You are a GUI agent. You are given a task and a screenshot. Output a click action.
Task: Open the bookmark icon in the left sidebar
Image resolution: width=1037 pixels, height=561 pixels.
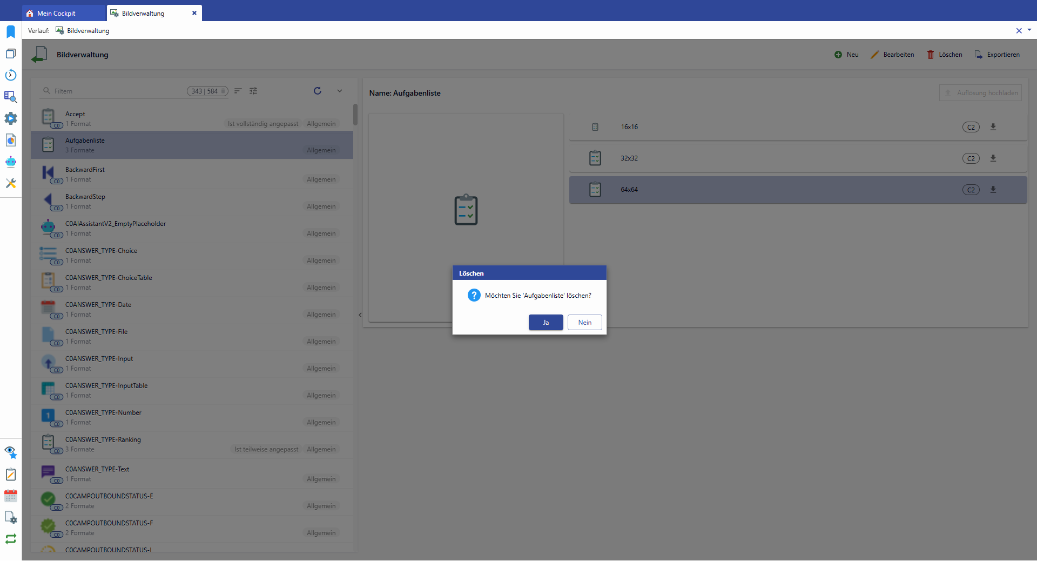coord(11,32)
